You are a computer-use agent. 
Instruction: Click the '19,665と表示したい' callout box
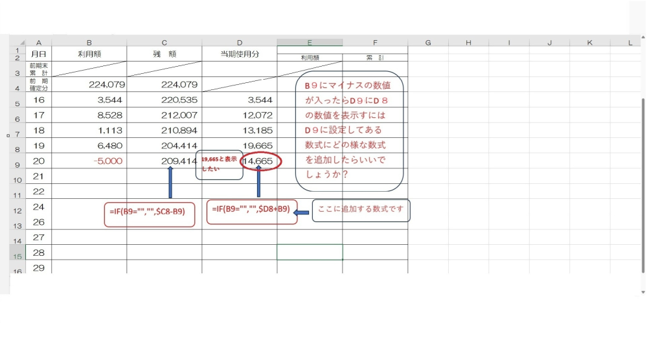click(x=219, y=165)
